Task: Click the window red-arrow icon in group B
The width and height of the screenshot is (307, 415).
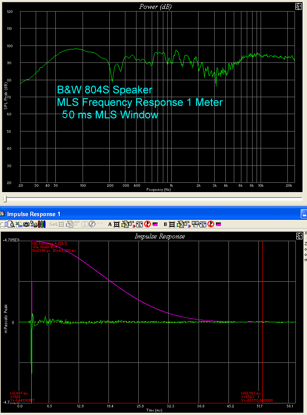Action: (x=187, y=225)
